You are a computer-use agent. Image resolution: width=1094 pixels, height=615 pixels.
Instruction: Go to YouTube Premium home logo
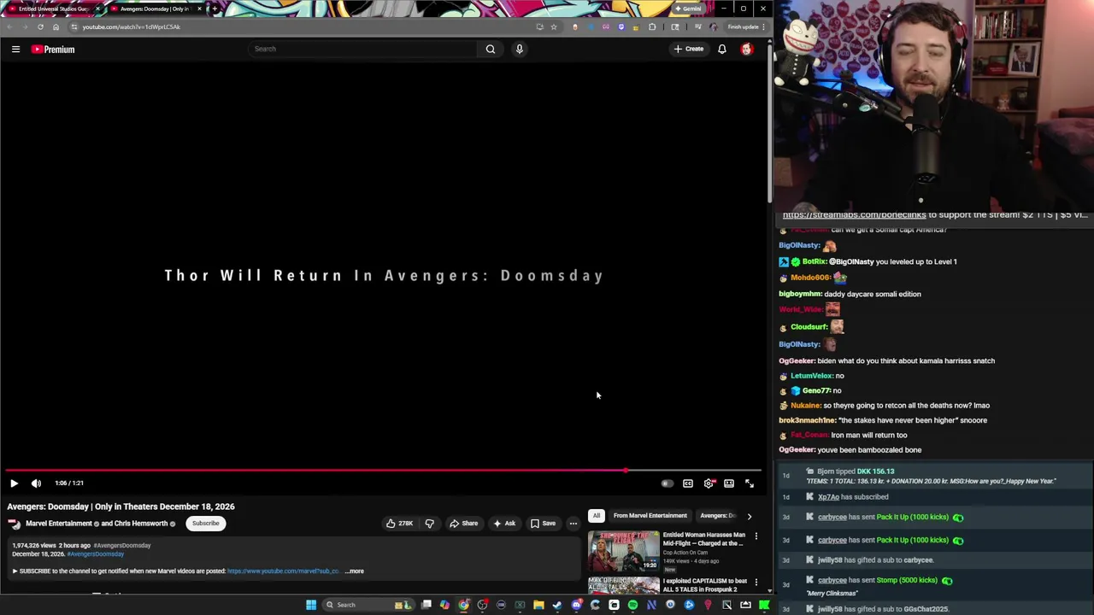coord(53,50)
